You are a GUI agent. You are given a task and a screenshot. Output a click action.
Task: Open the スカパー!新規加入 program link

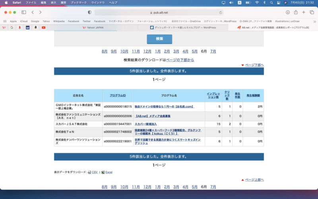click(x=145, y=124)
